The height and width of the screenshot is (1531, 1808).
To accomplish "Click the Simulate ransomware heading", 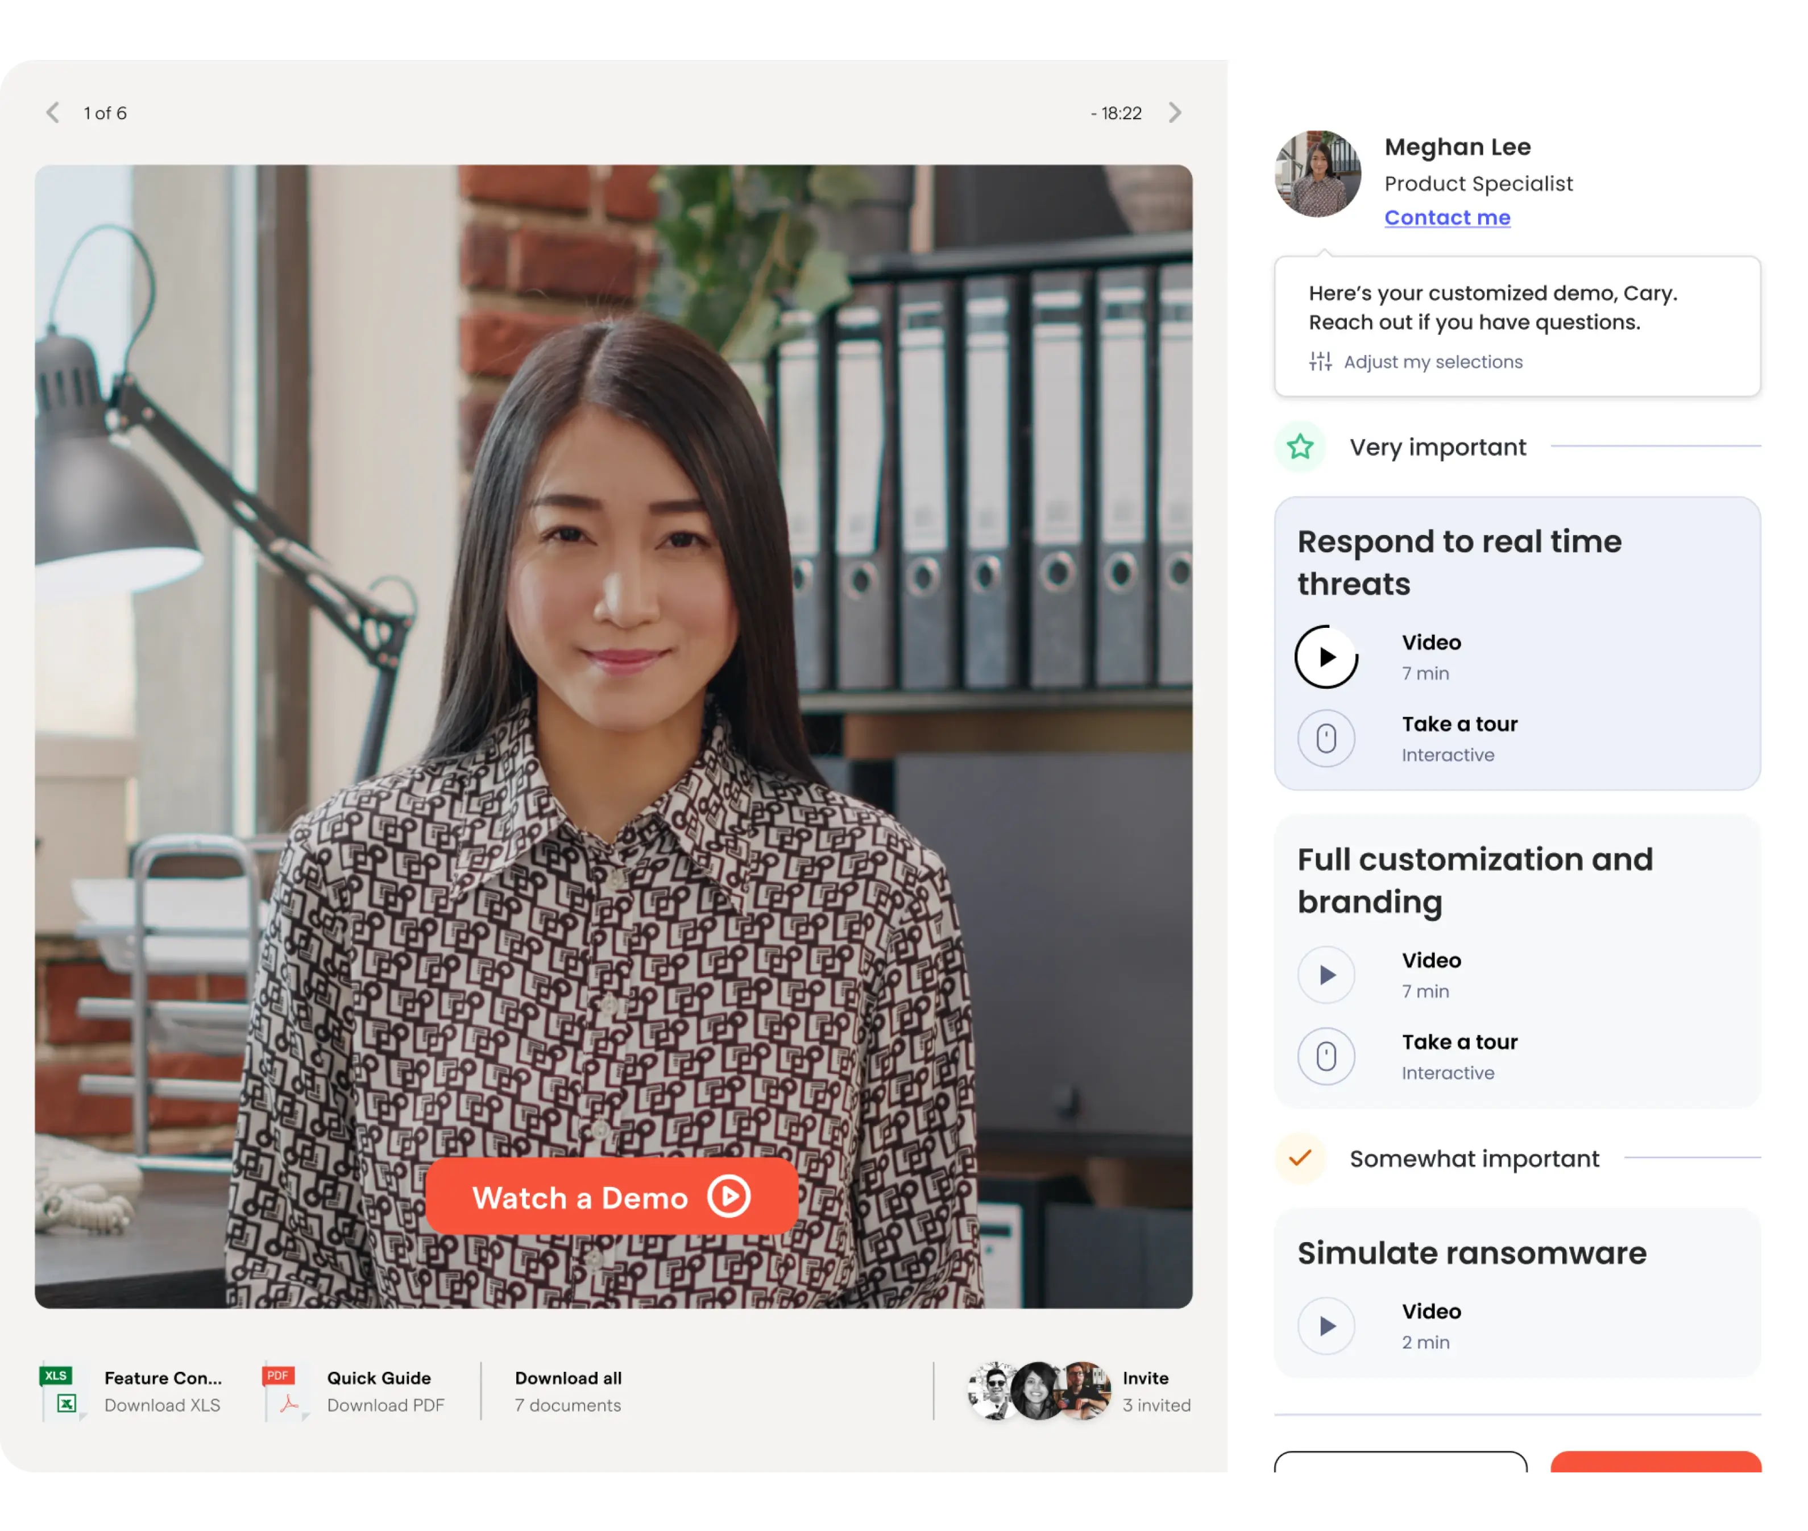I will [x=1471, y=1253].
